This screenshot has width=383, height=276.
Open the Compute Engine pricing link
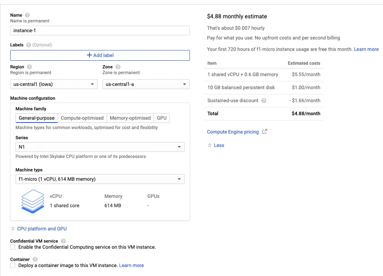tap(233, 132)
